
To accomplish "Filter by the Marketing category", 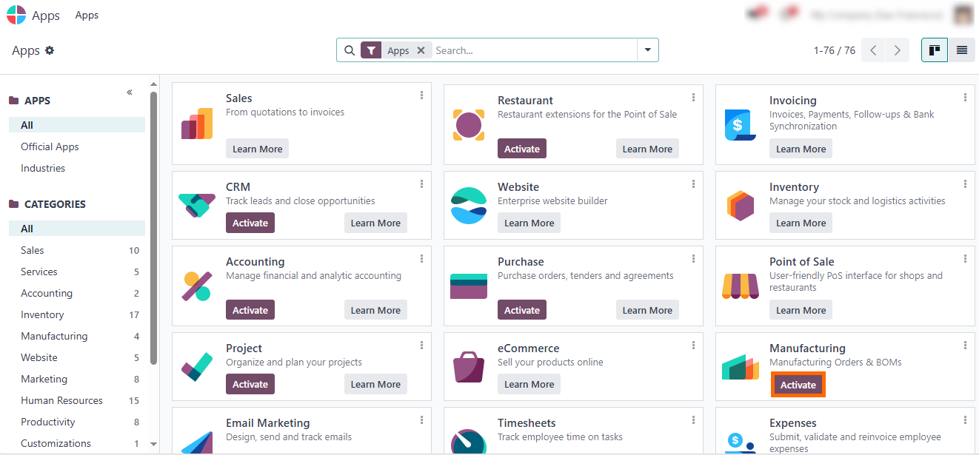I will point(77,379).
